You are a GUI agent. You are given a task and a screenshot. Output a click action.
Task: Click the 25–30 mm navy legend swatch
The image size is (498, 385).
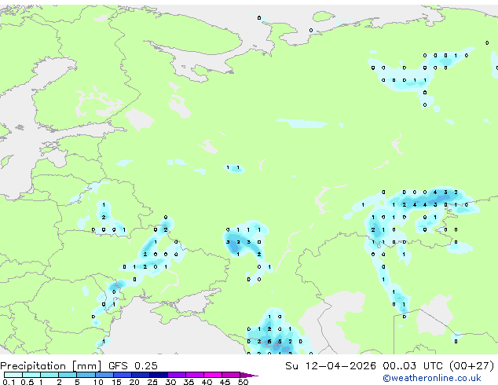(x=158, y=375)
